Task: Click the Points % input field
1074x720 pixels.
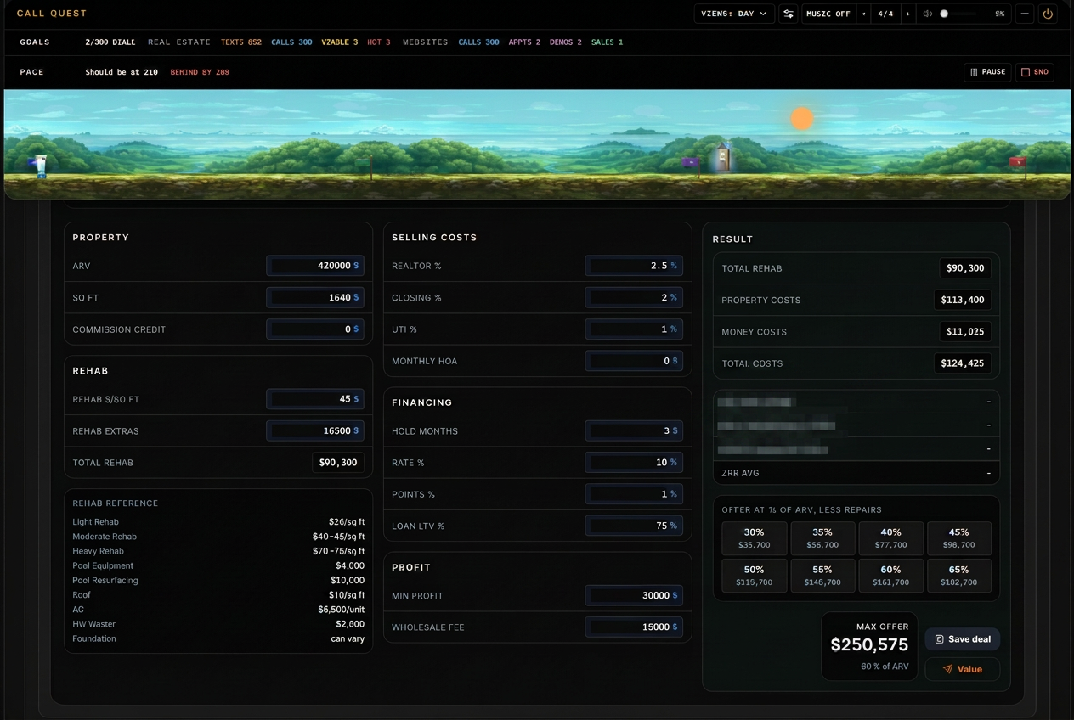Action: pos(634,494)
